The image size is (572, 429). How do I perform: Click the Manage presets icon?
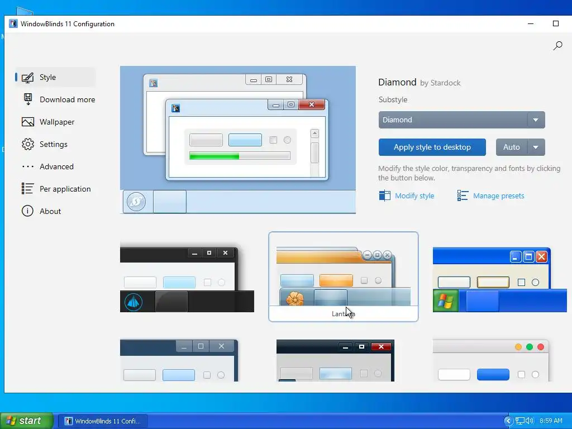pos(463,196)
